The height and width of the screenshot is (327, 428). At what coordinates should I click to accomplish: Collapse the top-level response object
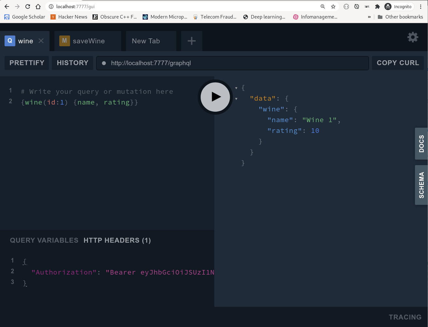pos(236,88)
